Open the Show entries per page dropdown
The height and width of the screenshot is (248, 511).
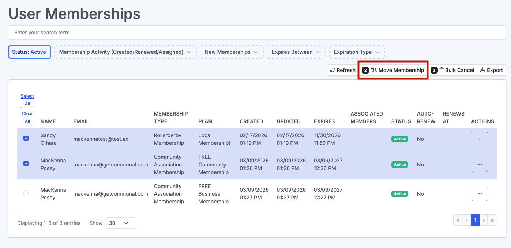pos(120,223)
